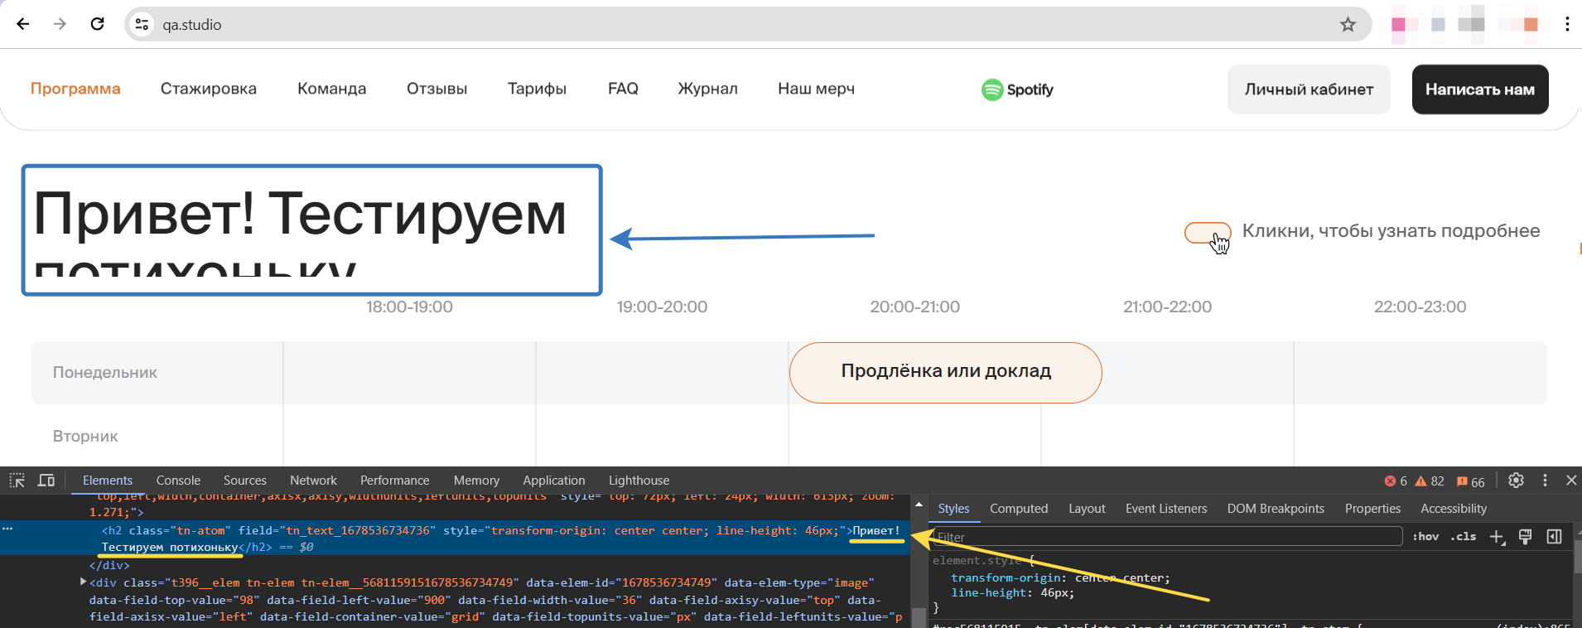Toggle the computed styles sidebar icon
The height and width of the screenshot is (628, 1582).
(x=1555, y=537)
